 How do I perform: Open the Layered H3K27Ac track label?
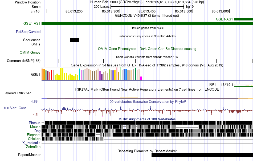coord(17,93)
